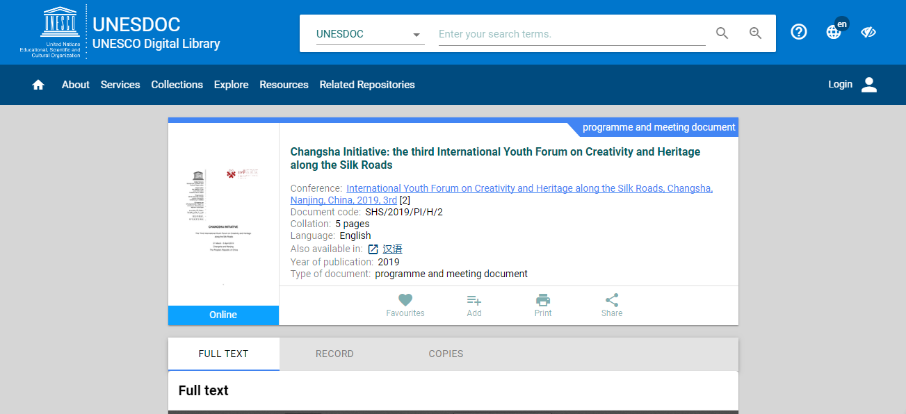Open the Services menu

click(120, 85)
